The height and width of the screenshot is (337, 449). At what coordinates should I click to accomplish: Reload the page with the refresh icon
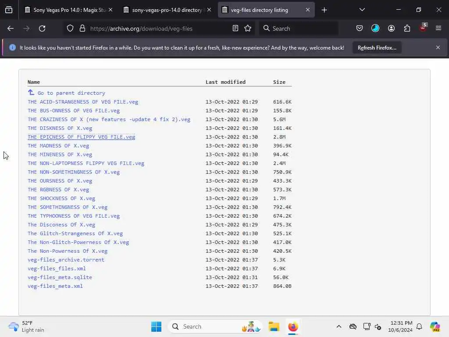tap(42, 29)
